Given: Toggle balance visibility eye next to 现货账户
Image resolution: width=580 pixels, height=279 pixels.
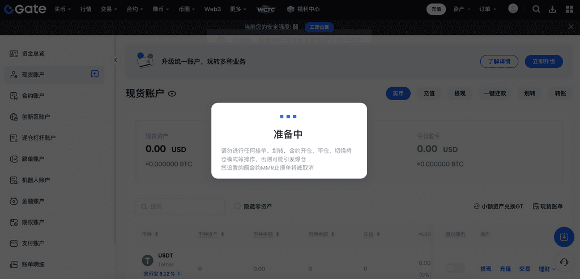Looking at the screenshot, I should pos(172,94).
